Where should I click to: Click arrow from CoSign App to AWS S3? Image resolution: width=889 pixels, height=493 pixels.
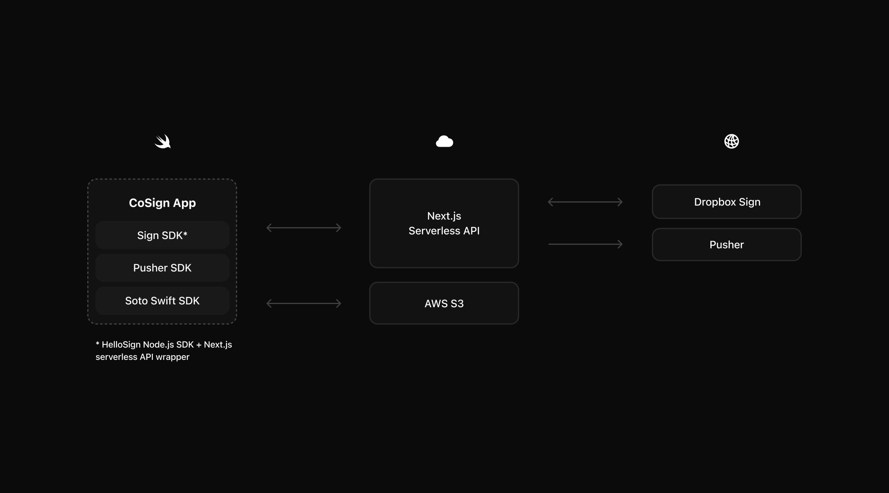tap(303, 302)
